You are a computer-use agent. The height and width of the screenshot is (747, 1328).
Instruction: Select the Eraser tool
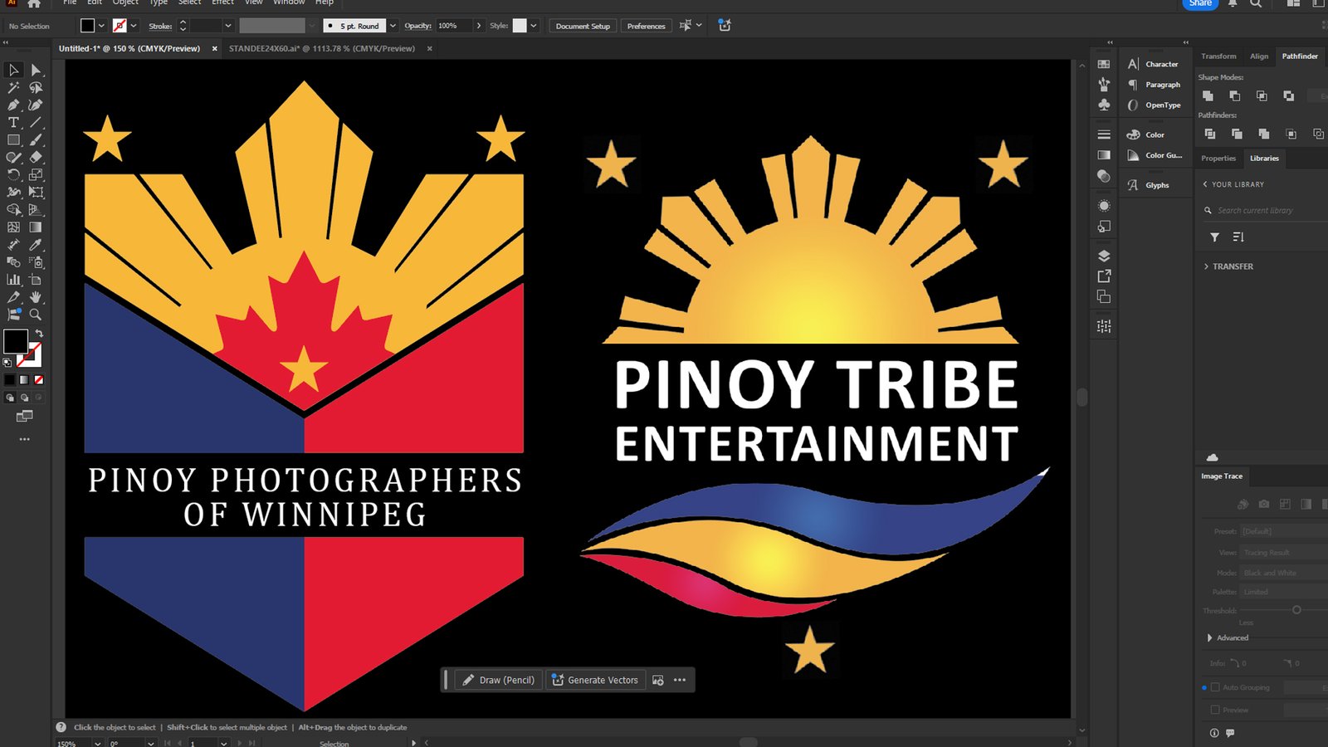(x=36, y=157)
